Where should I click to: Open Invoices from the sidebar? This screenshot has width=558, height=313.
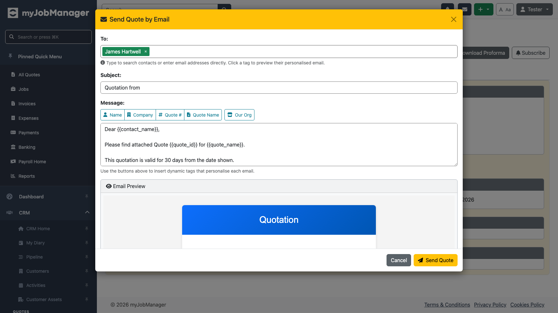[x=27, y=104]
